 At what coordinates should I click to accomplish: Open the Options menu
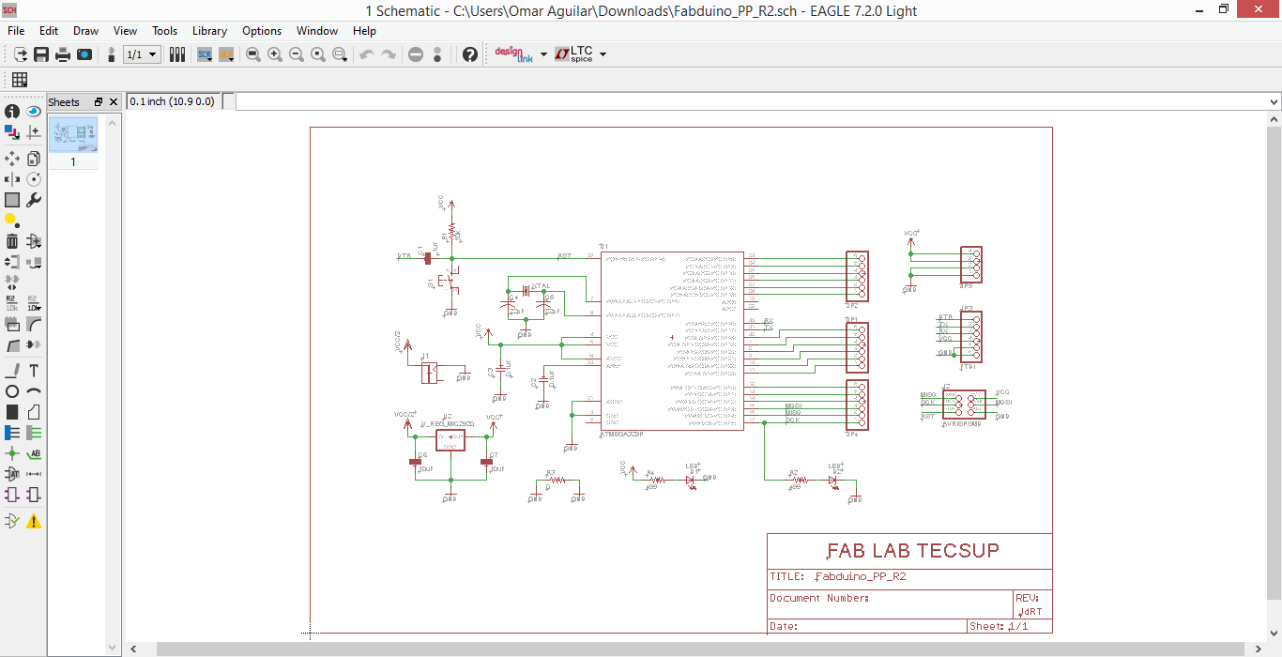pos(262,31)
